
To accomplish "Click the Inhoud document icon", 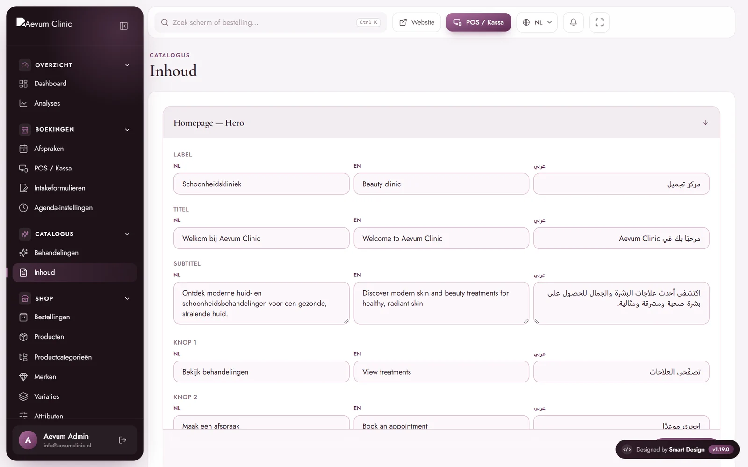I will tap(23, 272).
